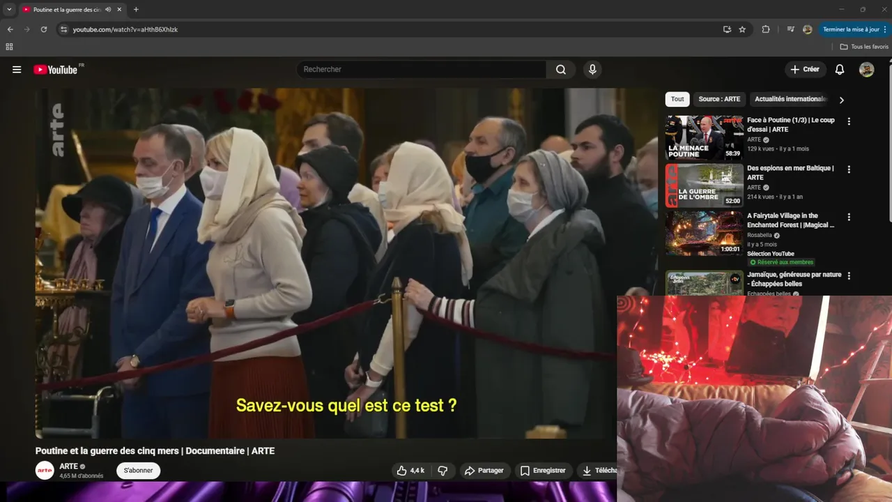Download the video with Télécharger
The width and height of the screenshot is (892, 502).
(598, 471)
